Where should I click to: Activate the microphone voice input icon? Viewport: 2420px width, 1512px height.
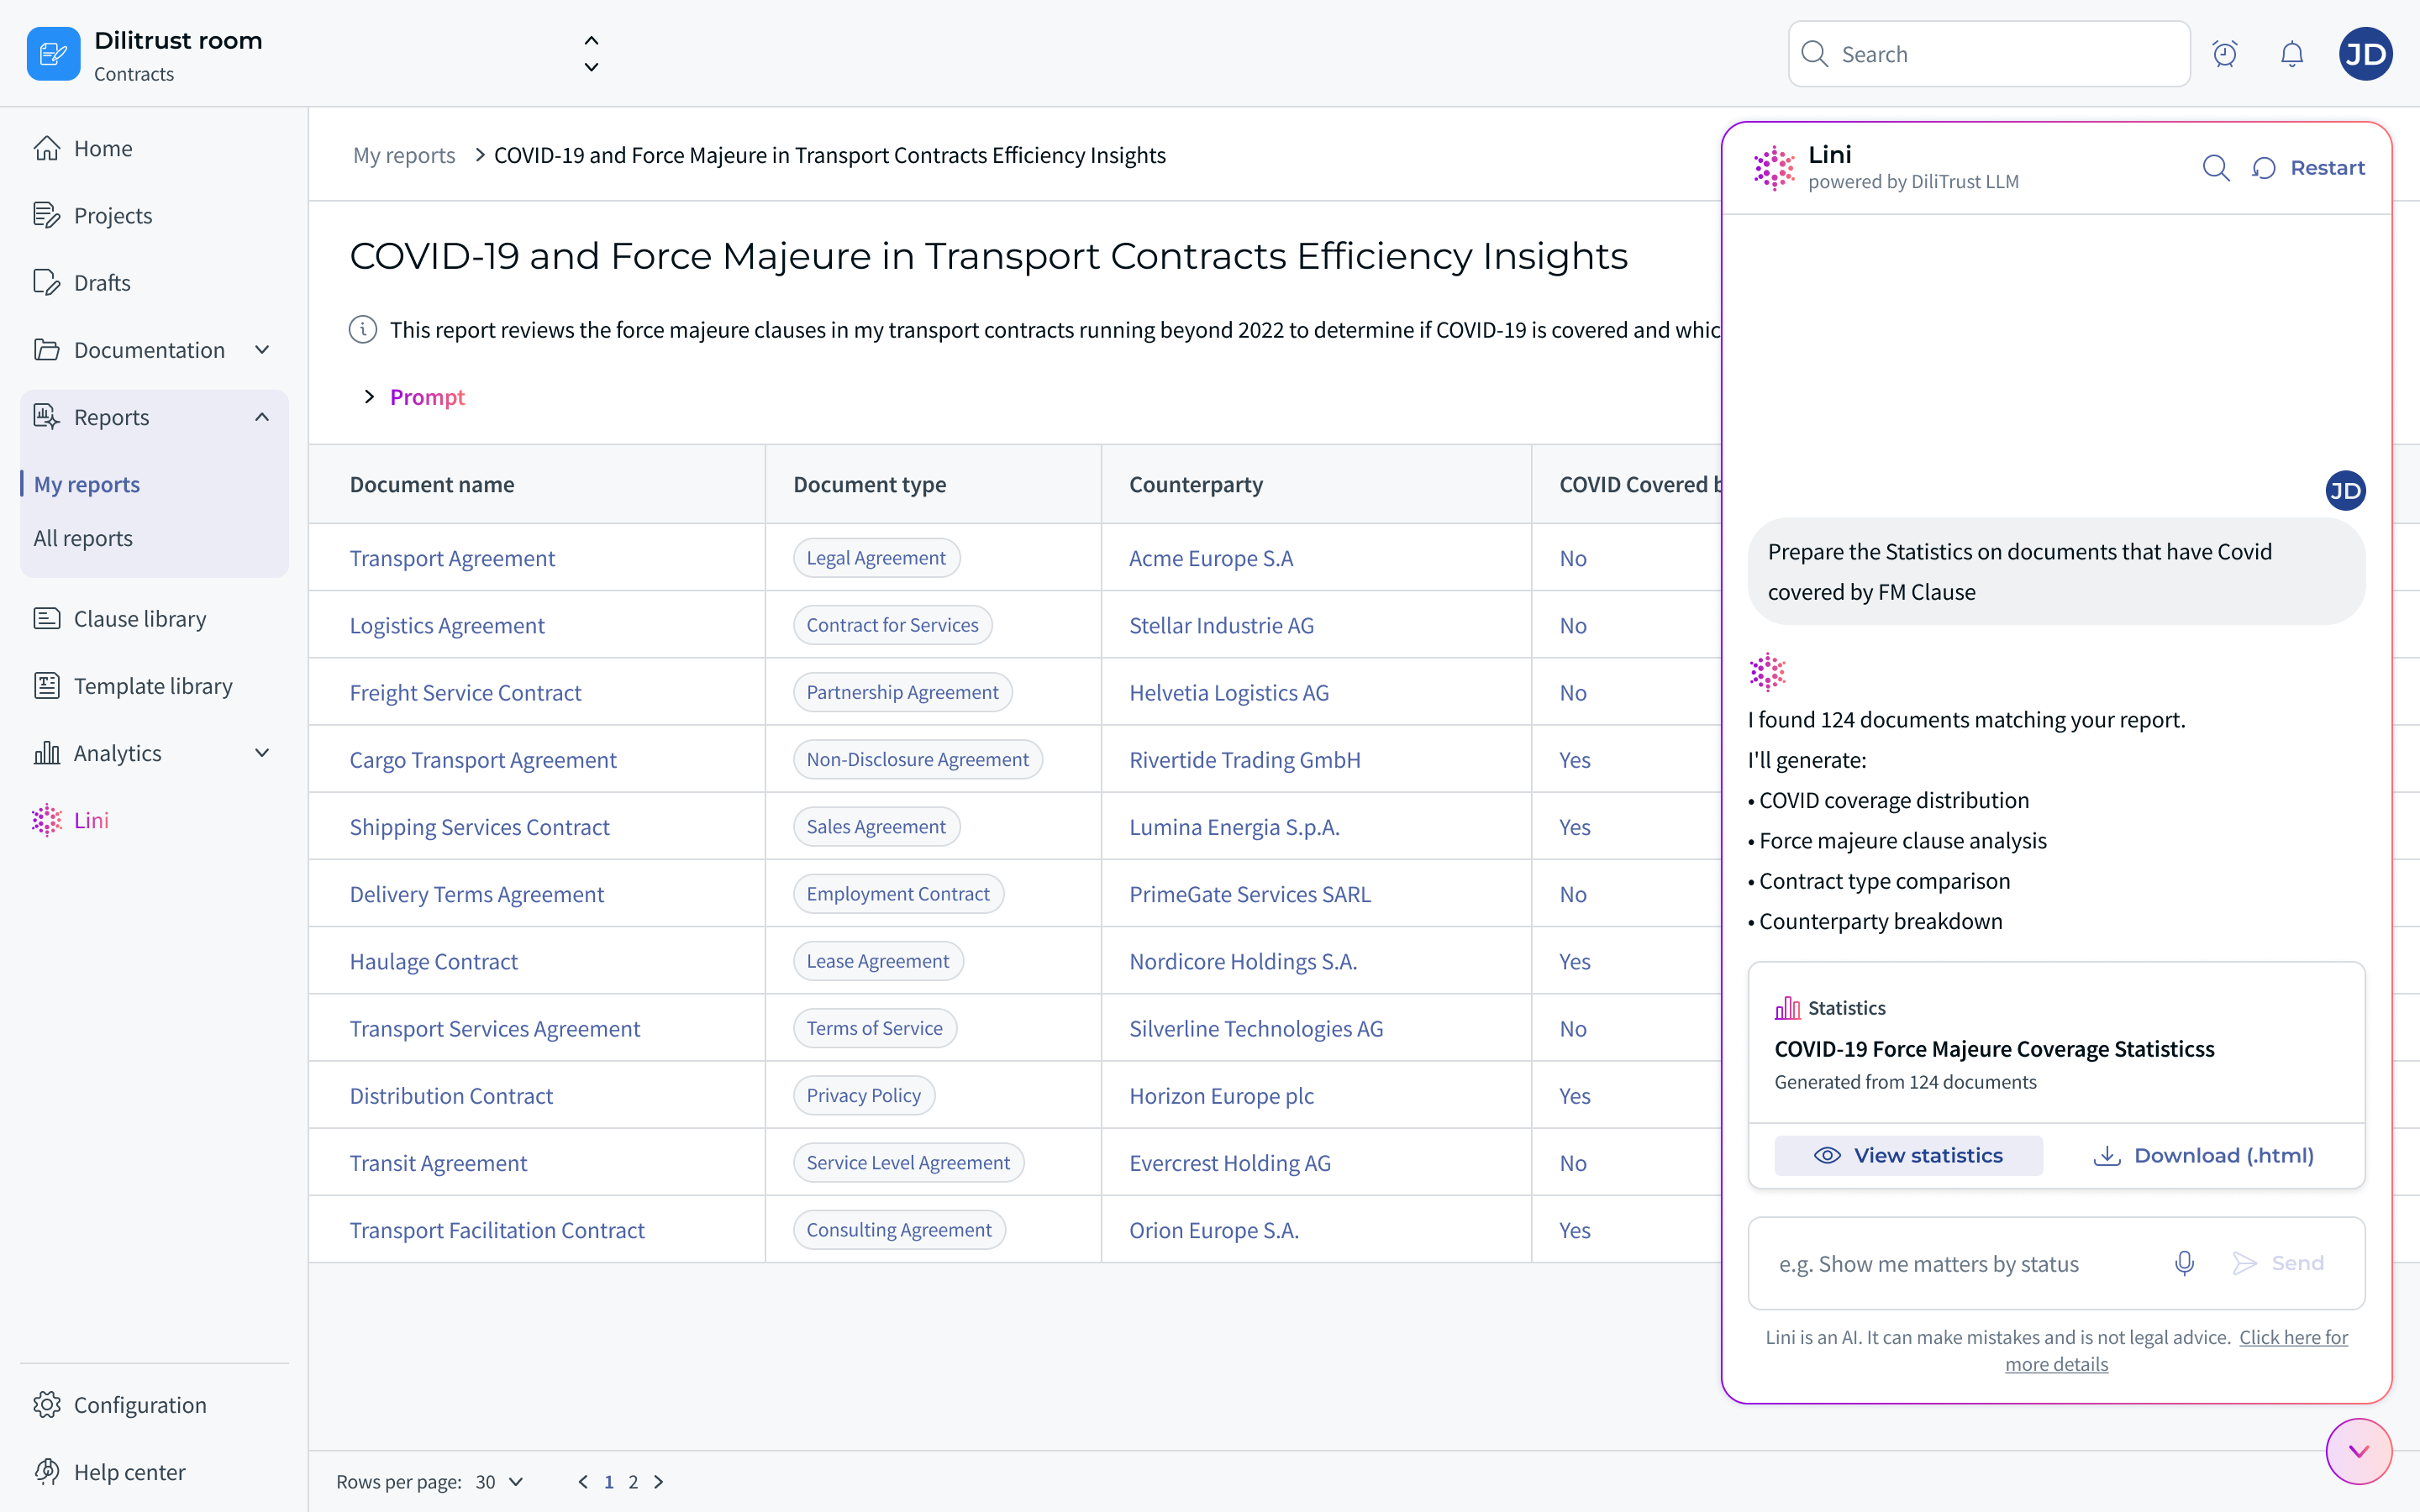(x=2184, y=1263)
